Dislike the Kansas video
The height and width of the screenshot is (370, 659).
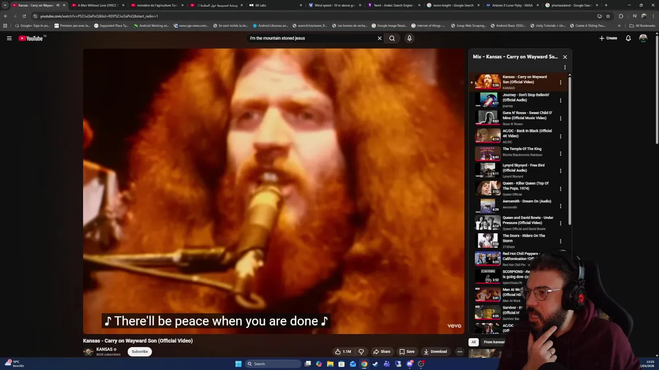click(x=361, y=351)
